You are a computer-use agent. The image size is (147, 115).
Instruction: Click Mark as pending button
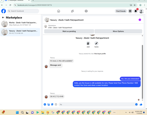[x=69, y=31]
